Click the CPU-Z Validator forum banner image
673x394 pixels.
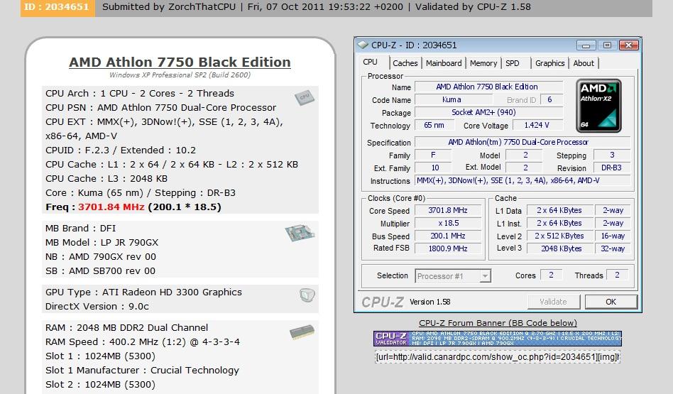tap(498, 338)
